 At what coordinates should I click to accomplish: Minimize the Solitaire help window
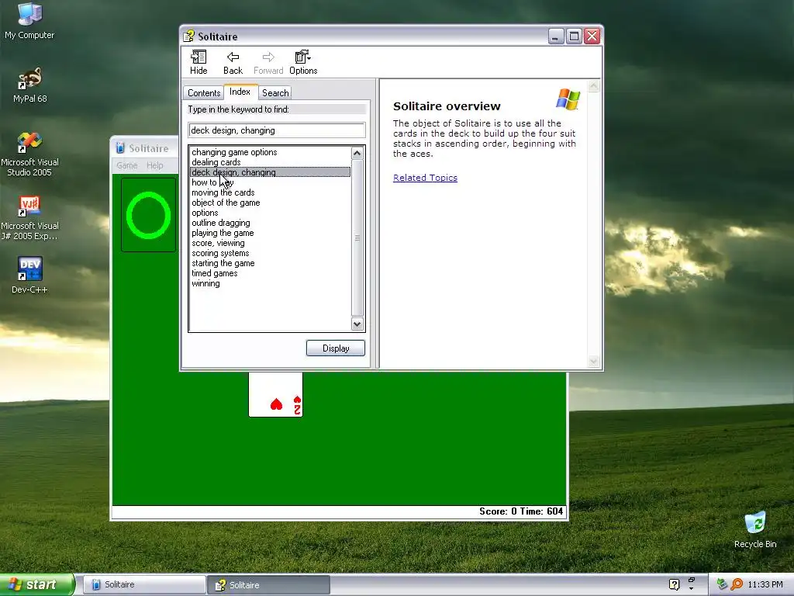[x=555, y=36]
